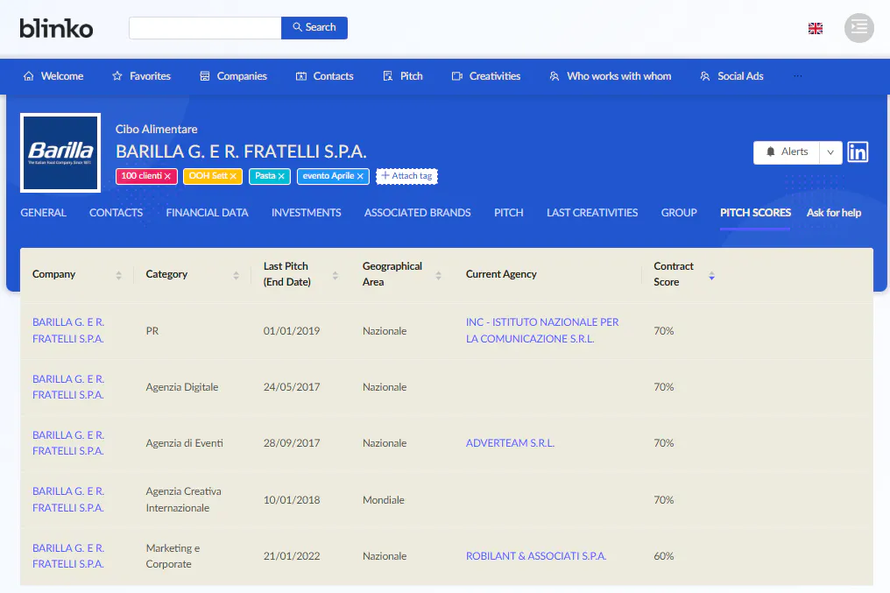Open Who works with whom
This screenshot has height=593, width=890.
click(611, 76)
